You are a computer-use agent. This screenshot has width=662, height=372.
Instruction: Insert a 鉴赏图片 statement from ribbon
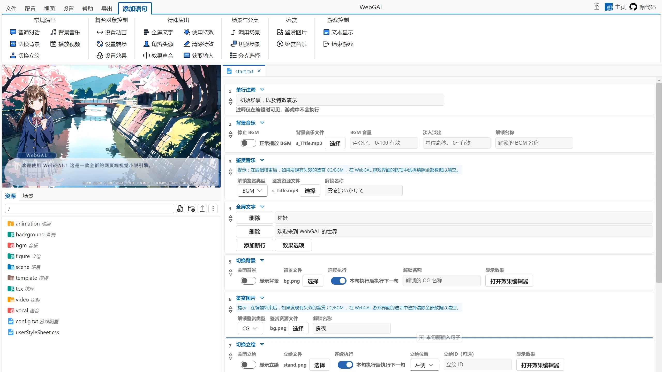(292, 32)
